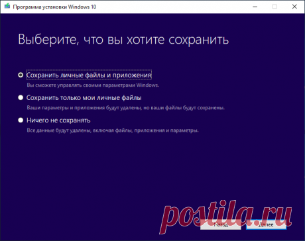Image resolution: width=305 pixels, height=241 pixels.
Task: Select the "Сохранить только мои личные файлы" radio button
Action: [21, 97]
